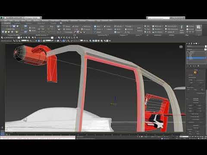
Task: Select Element sub-object level in ribbon
Action: tap(16, 32)
